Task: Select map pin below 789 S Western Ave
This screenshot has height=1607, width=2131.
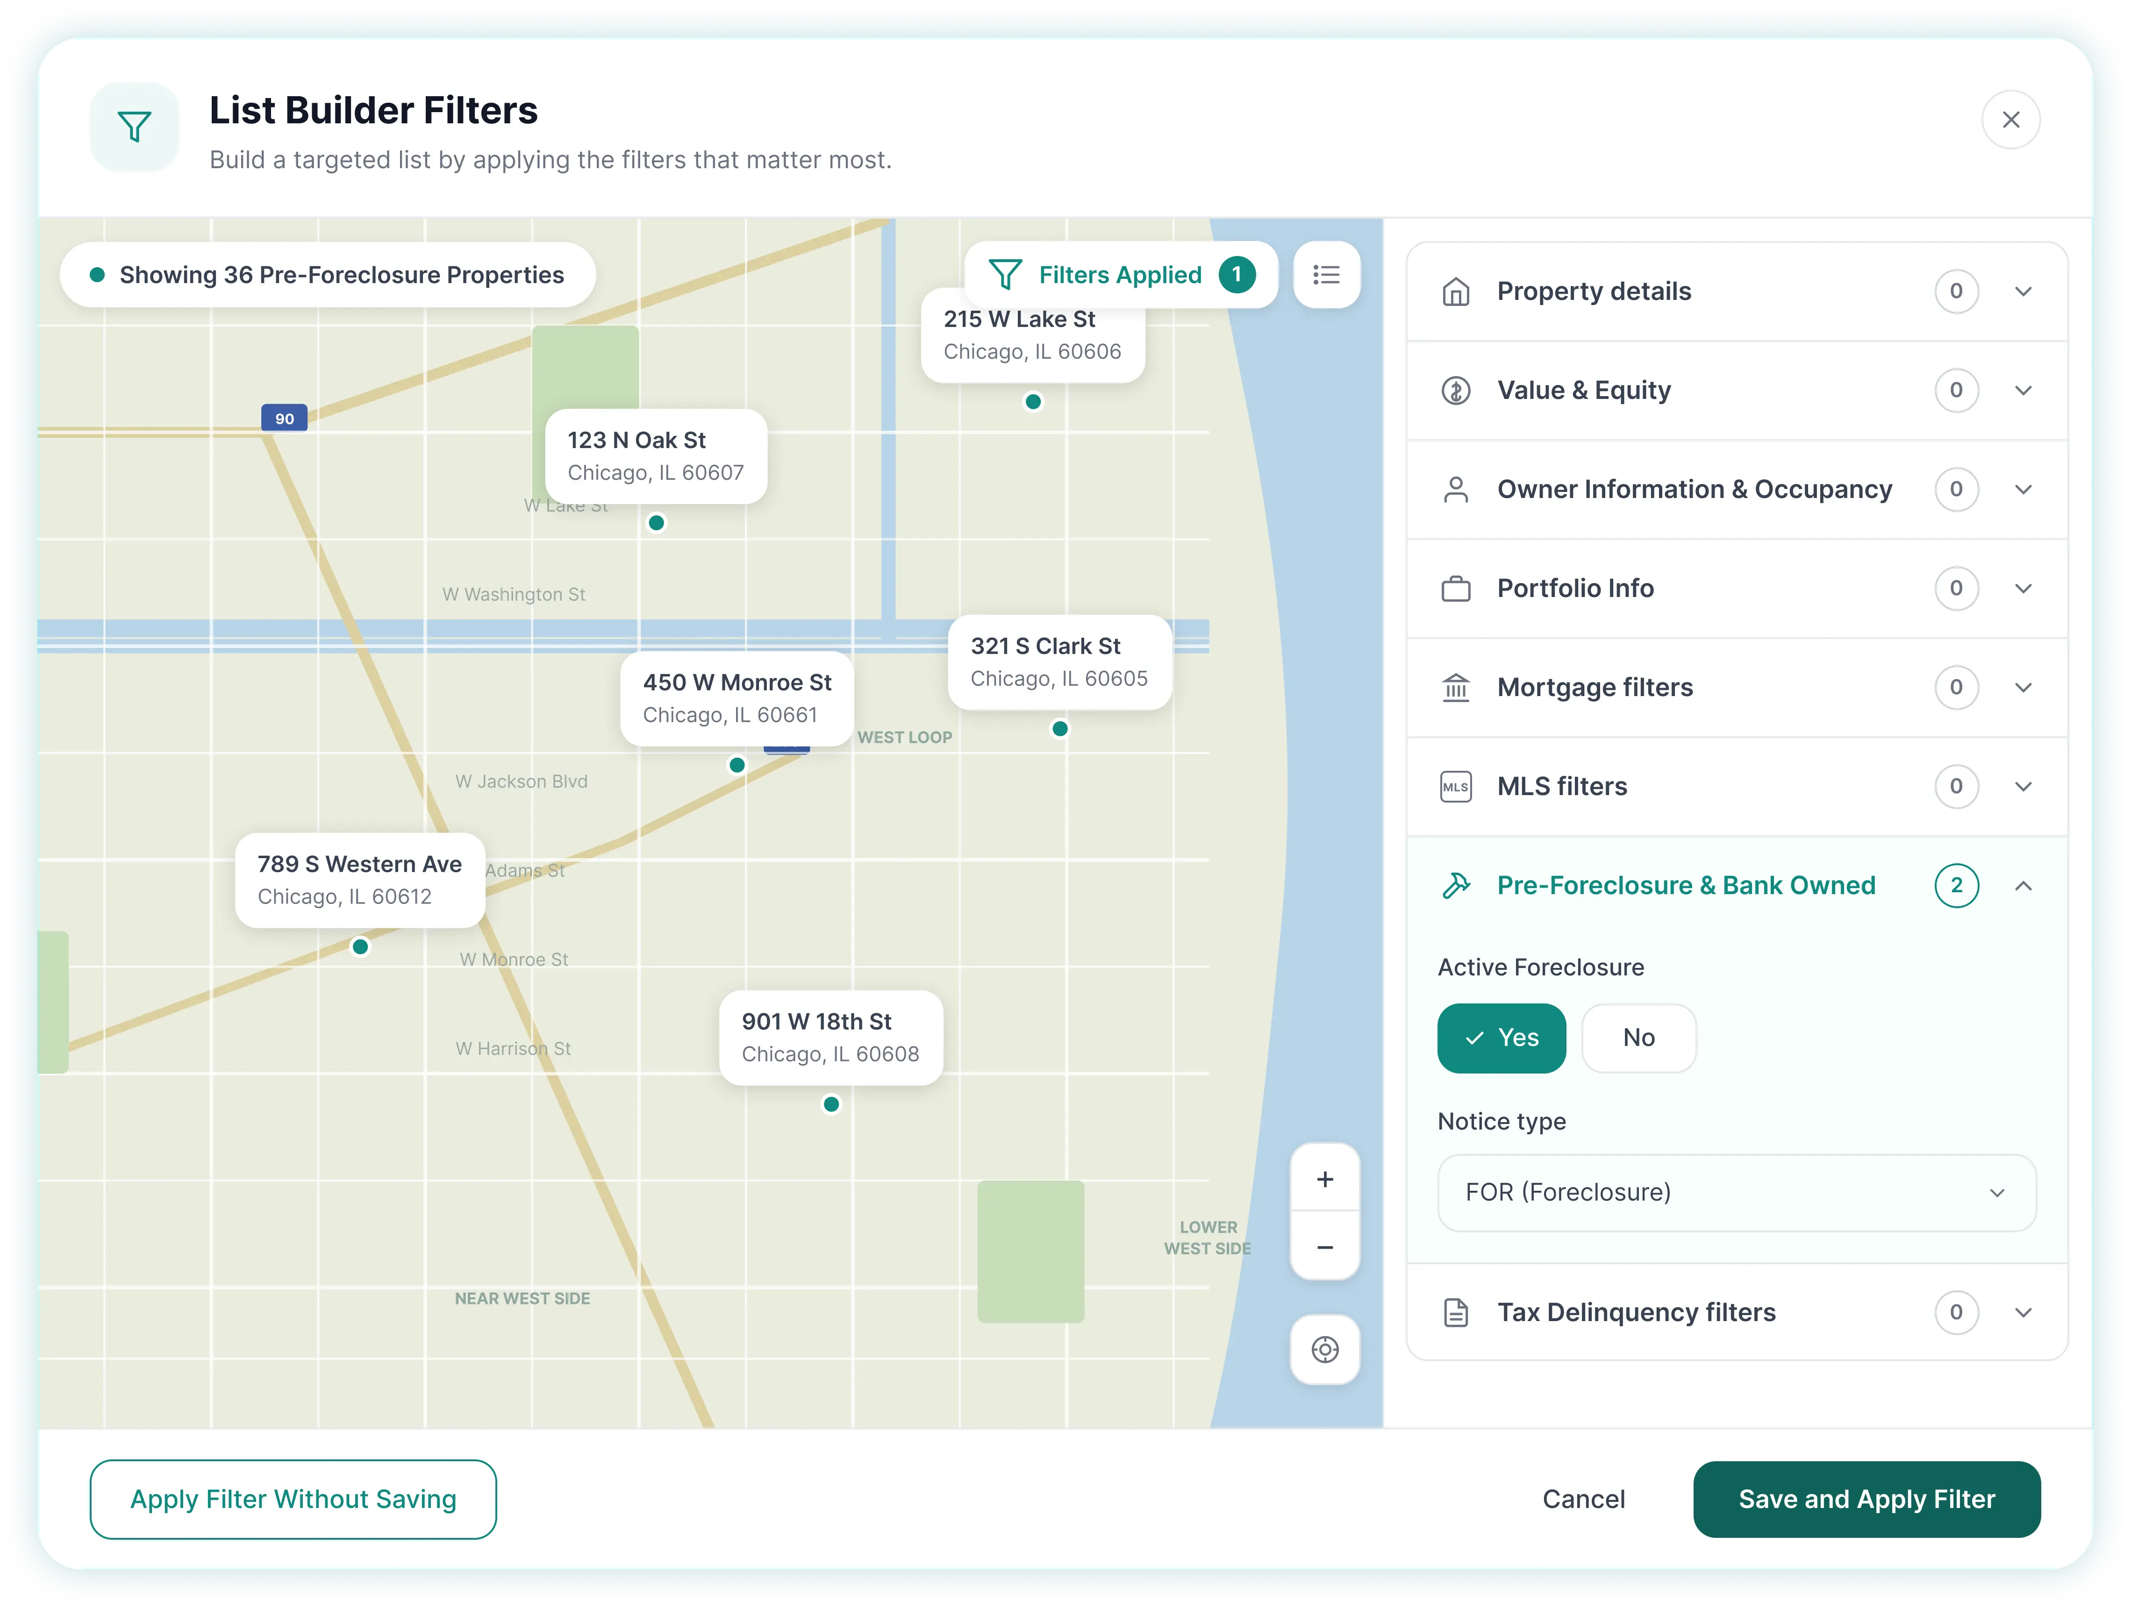Action: [x=360, y=946]
